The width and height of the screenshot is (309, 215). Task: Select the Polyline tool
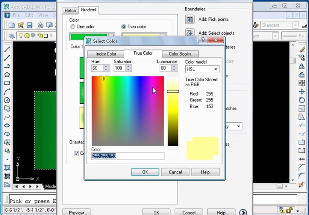pyautogui.click(x=7, y=66)
